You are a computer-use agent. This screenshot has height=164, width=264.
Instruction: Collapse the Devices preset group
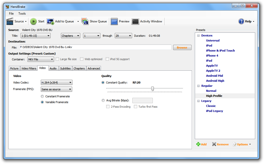pyautogui.click(x=198, y=35)
